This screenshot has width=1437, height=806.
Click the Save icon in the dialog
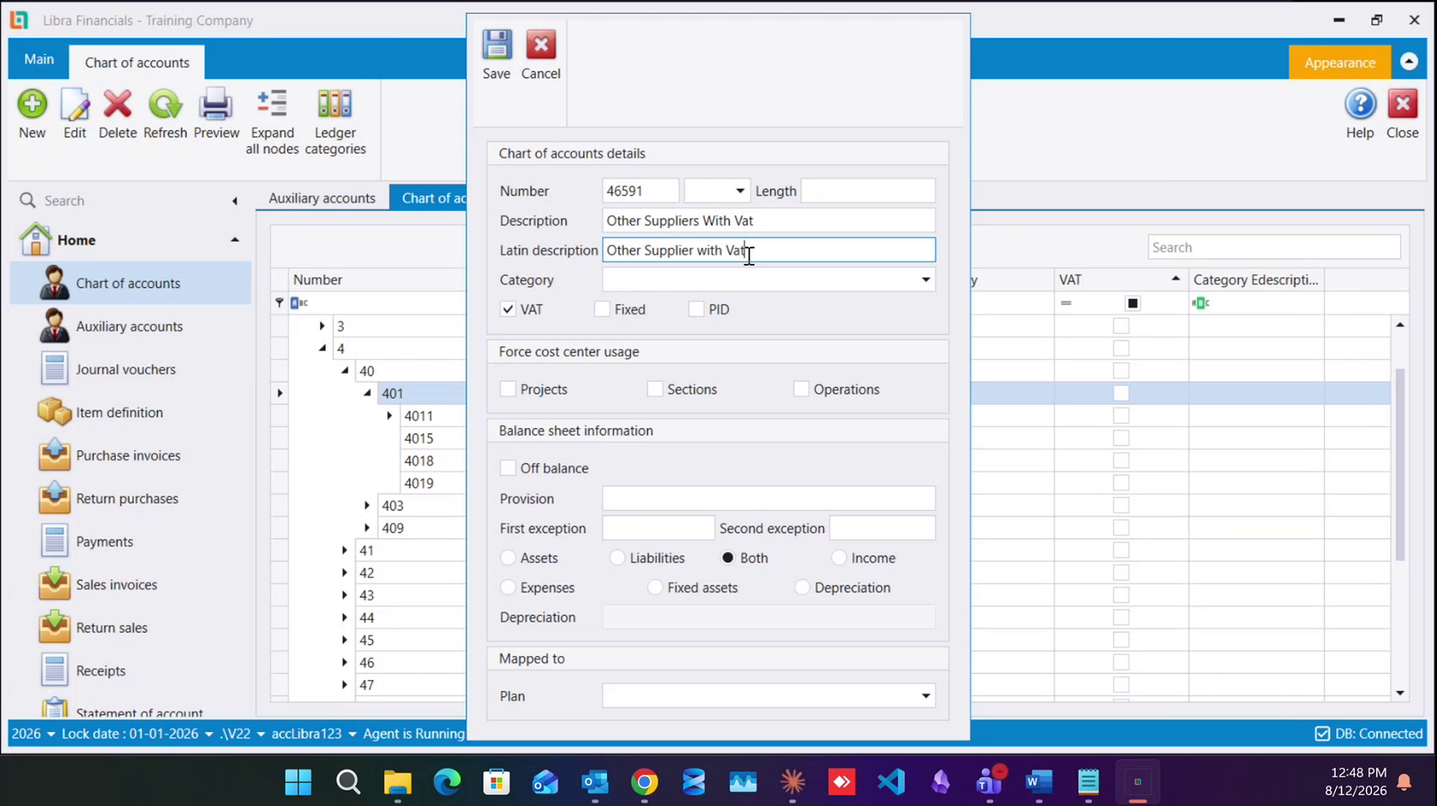(496, 45)
